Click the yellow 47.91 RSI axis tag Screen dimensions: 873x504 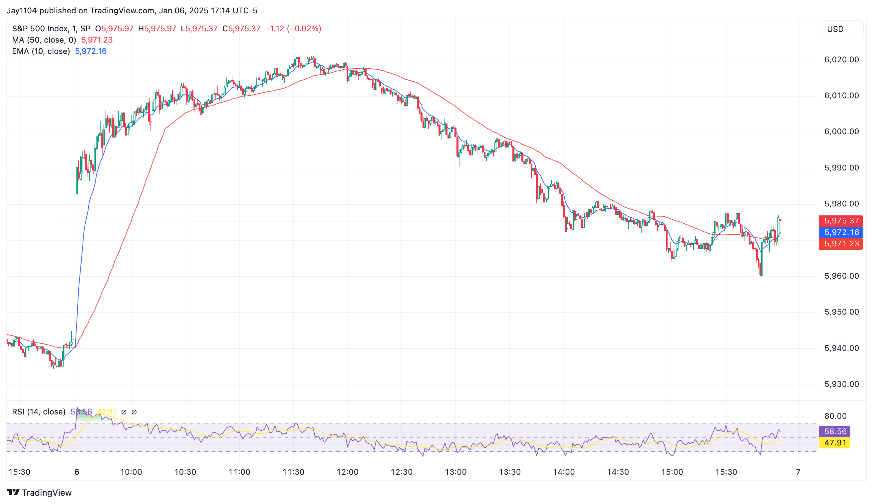coord(835,443)
